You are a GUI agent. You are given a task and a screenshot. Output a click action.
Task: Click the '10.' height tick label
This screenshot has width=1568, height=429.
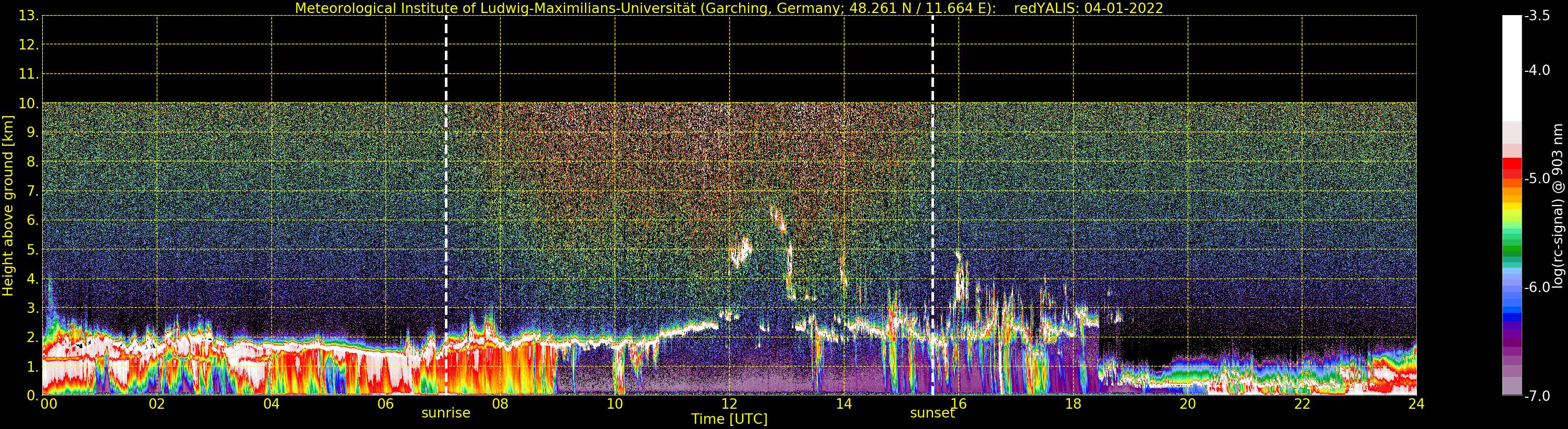coord(29,104)
